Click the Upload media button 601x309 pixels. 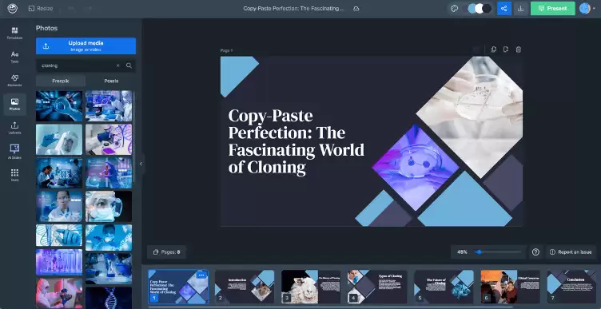tap(86, 46)
